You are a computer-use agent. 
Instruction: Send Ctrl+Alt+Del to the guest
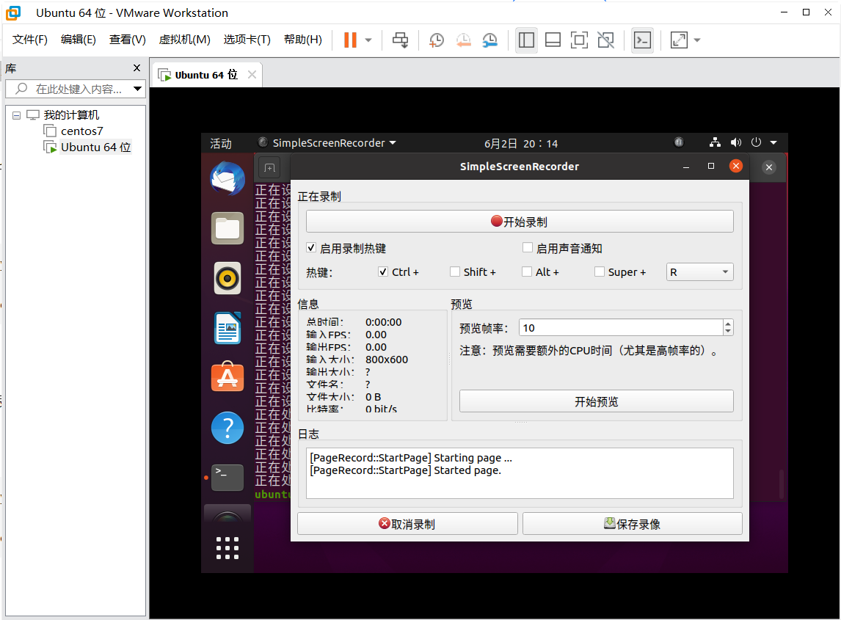(401, 40)
